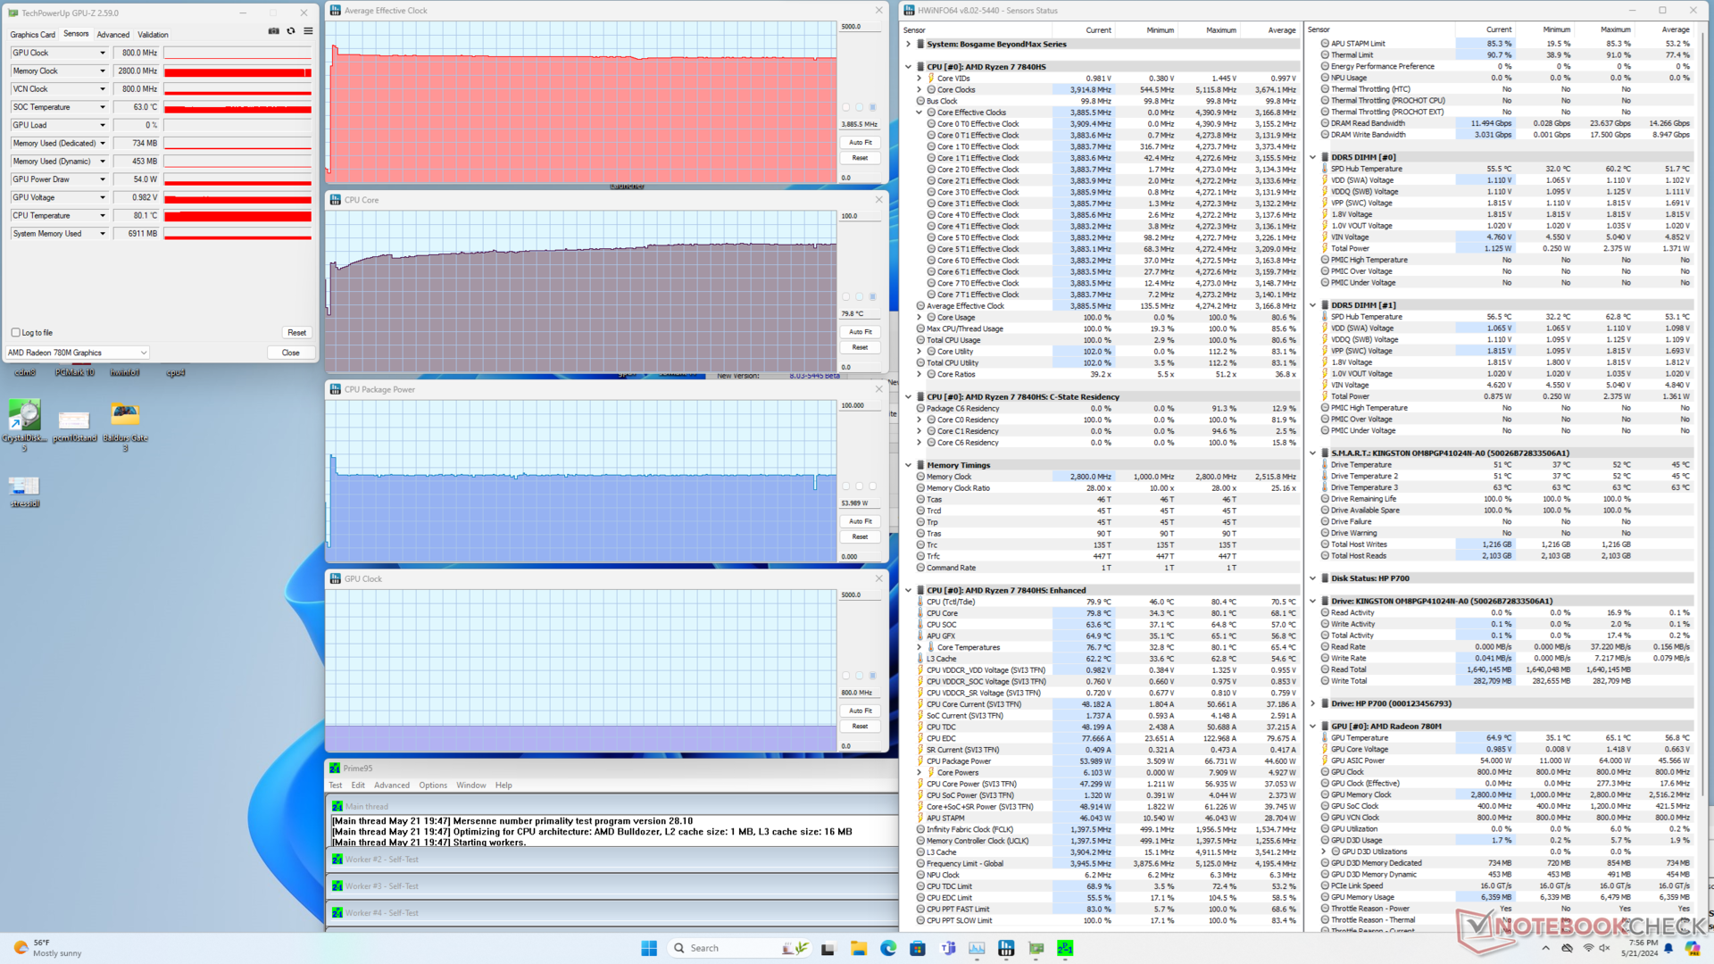This screenshot has height=964, width=1714.
Task: Click the GPU-Z Reset button
Action: pos(296,333)
